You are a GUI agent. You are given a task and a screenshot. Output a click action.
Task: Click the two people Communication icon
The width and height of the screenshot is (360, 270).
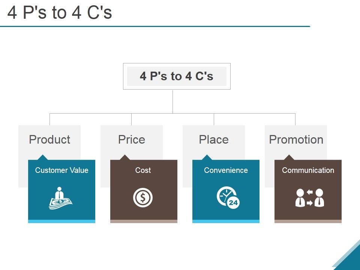click(x=309, y=198)
